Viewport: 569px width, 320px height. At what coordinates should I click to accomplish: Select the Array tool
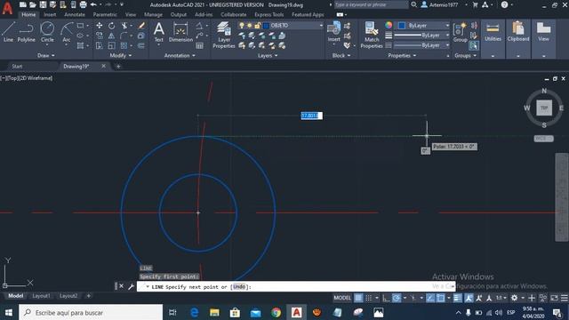click(124, 45)
